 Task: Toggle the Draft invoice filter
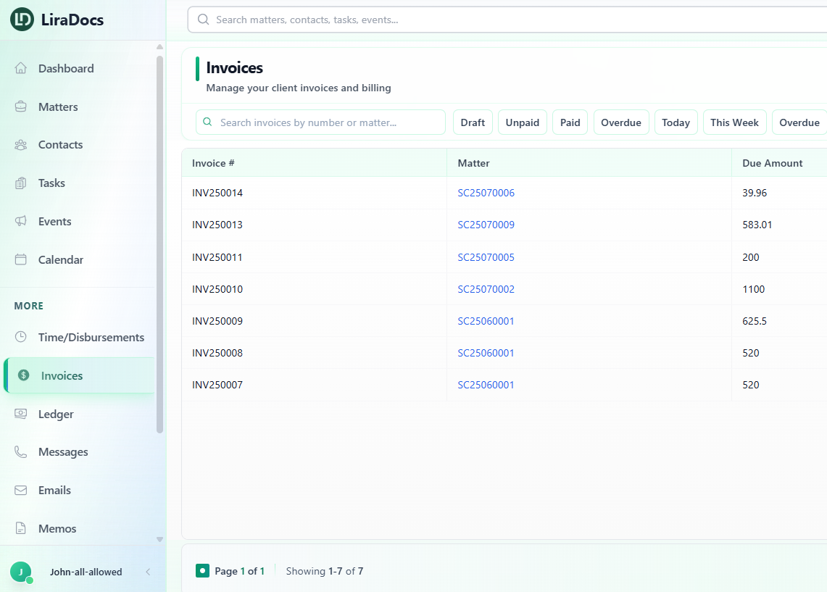[x=473, y=122]
